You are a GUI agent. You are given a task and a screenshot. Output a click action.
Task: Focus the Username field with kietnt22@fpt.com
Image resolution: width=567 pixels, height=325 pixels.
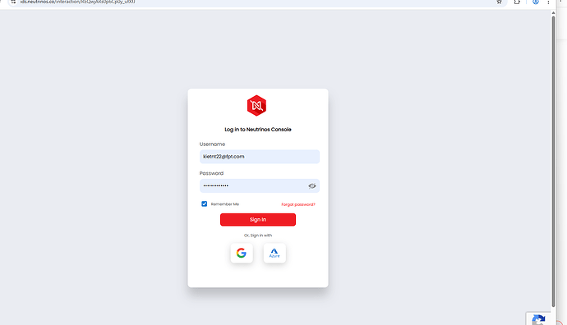point(260,157)
